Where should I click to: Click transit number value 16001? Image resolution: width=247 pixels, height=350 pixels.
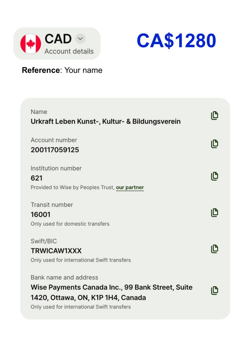point(41,214)
